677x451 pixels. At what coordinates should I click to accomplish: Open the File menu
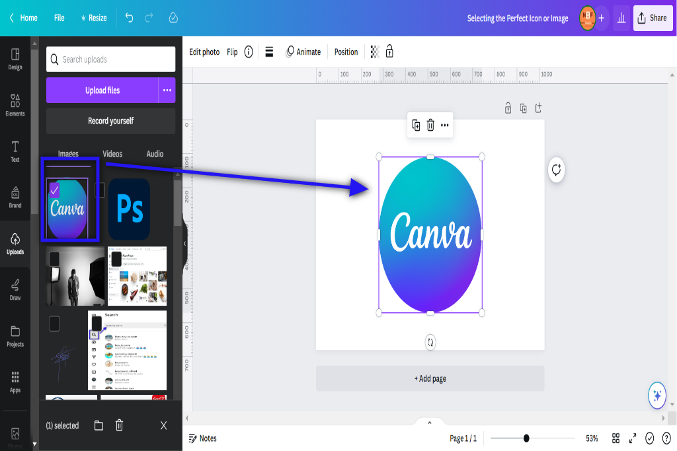tap(59, 18)
